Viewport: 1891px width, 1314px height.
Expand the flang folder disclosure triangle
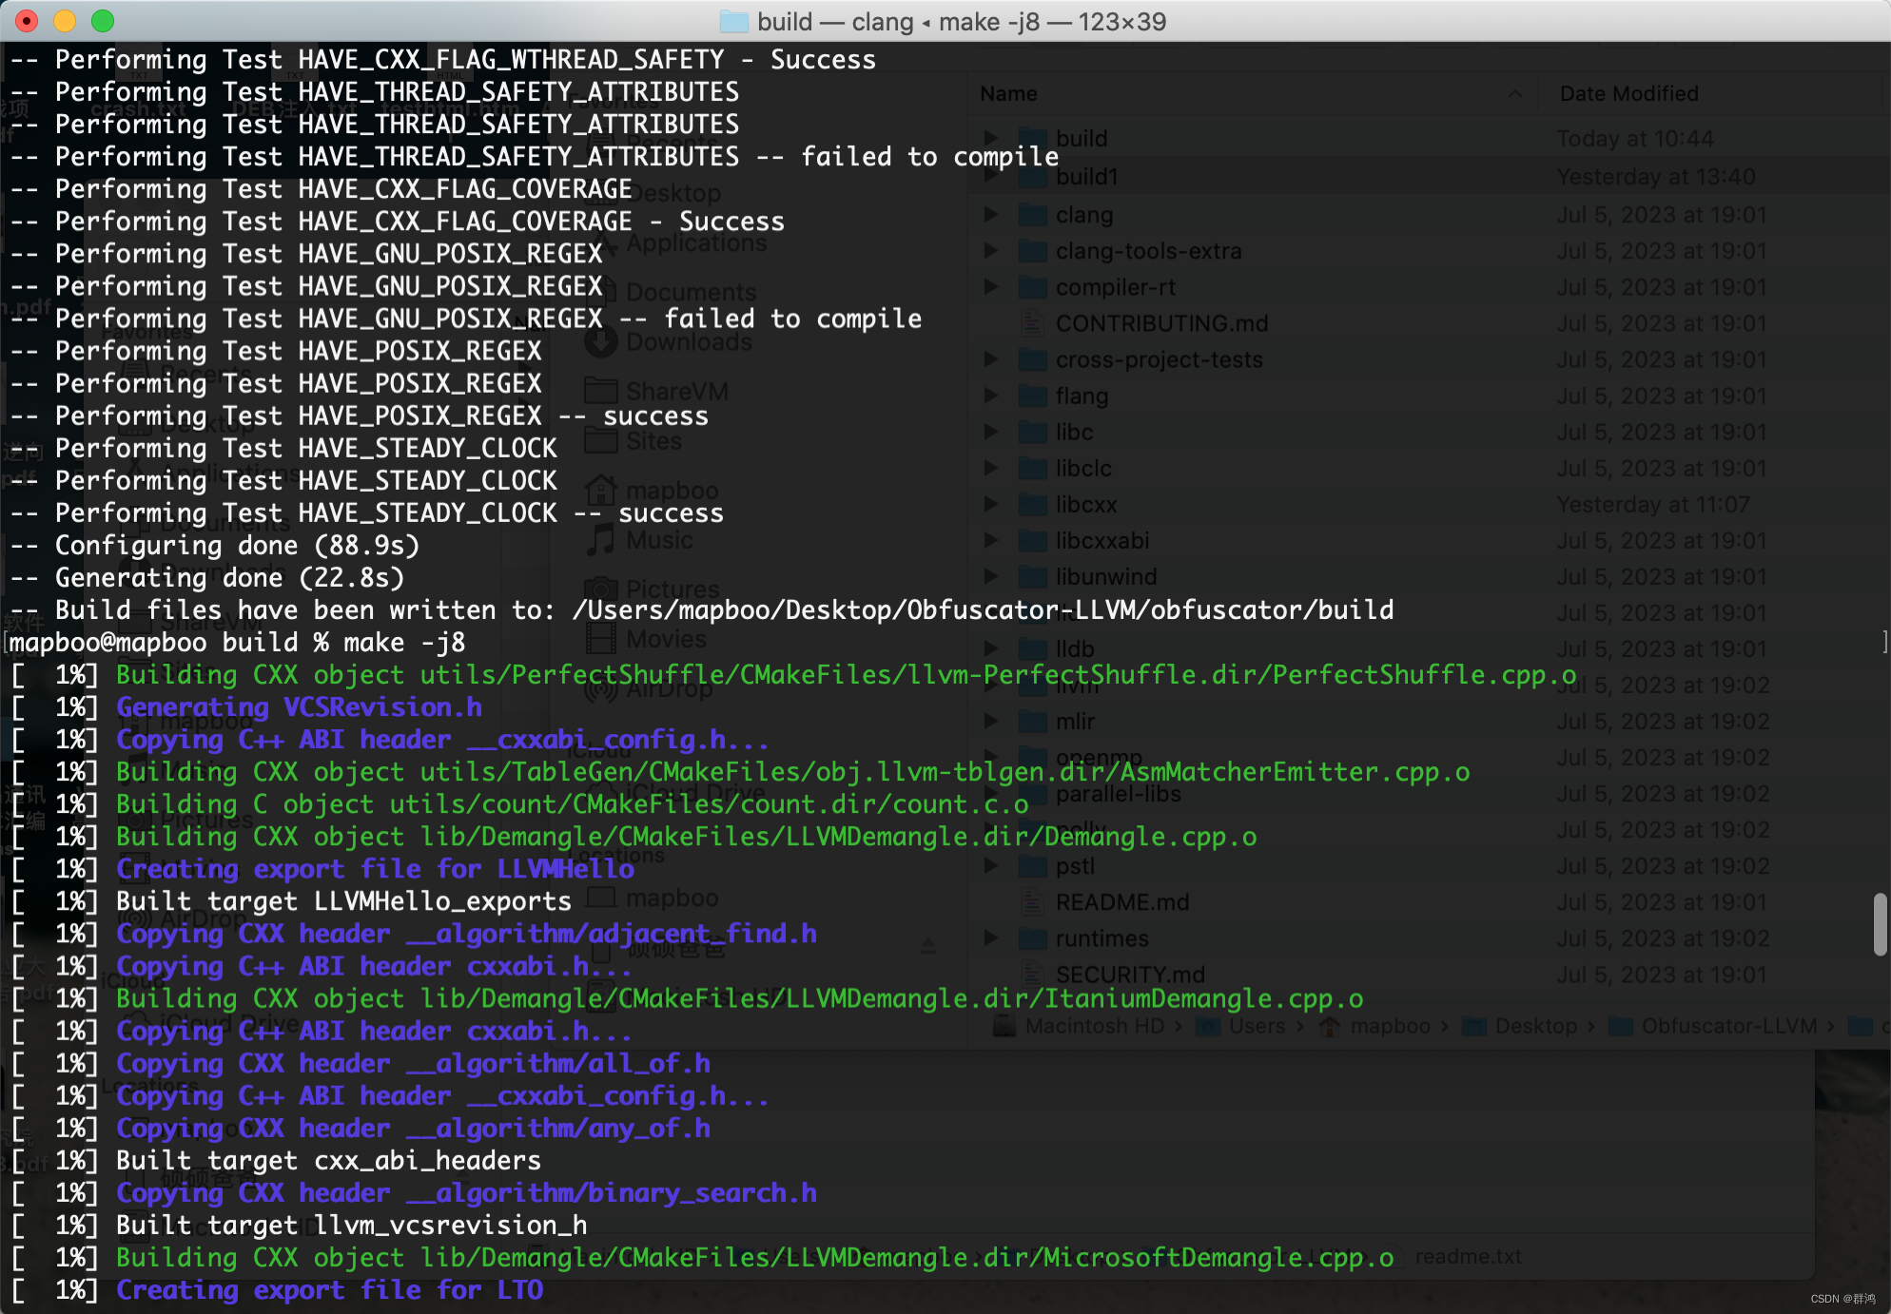(991, 396)
